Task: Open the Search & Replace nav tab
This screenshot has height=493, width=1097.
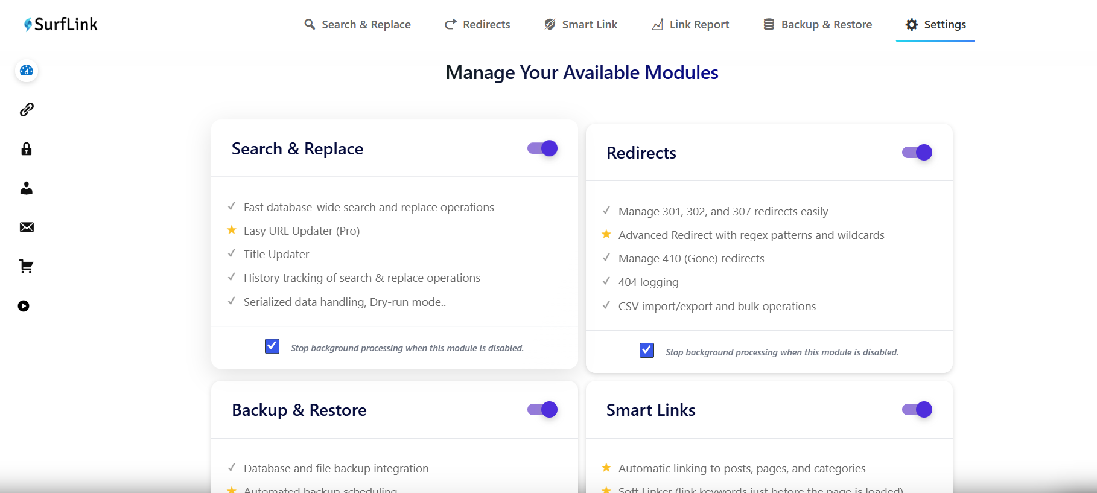Action: click(x=357, y=25)
